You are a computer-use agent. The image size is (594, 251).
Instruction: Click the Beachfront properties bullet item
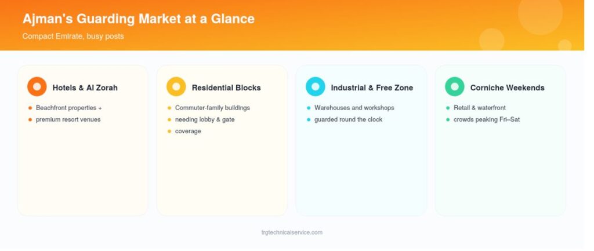coord(68,108)
